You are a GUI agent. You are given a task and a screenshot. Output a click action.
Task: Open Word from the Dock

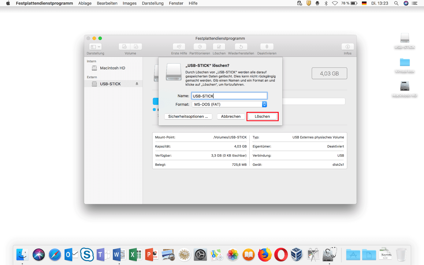pyautogui.click(x=119, y=254)
